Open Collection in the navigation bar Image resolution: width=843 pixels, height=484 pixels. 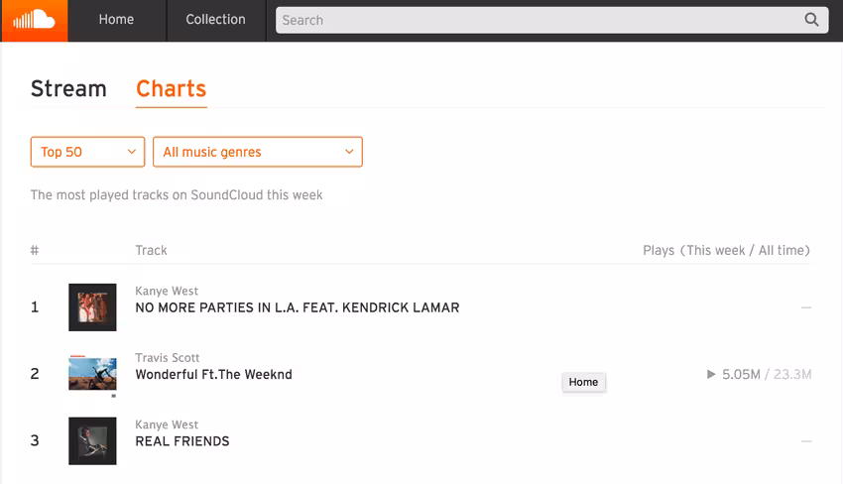coord(215,20)
